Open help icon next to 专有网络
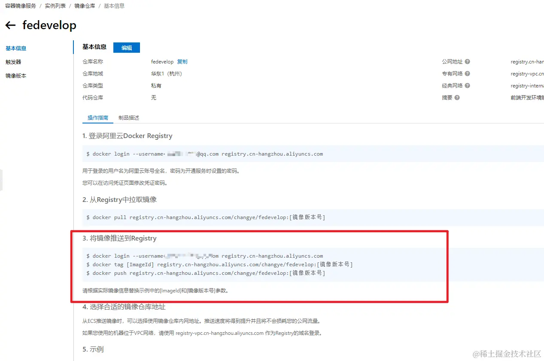 (x=467, y=74)
